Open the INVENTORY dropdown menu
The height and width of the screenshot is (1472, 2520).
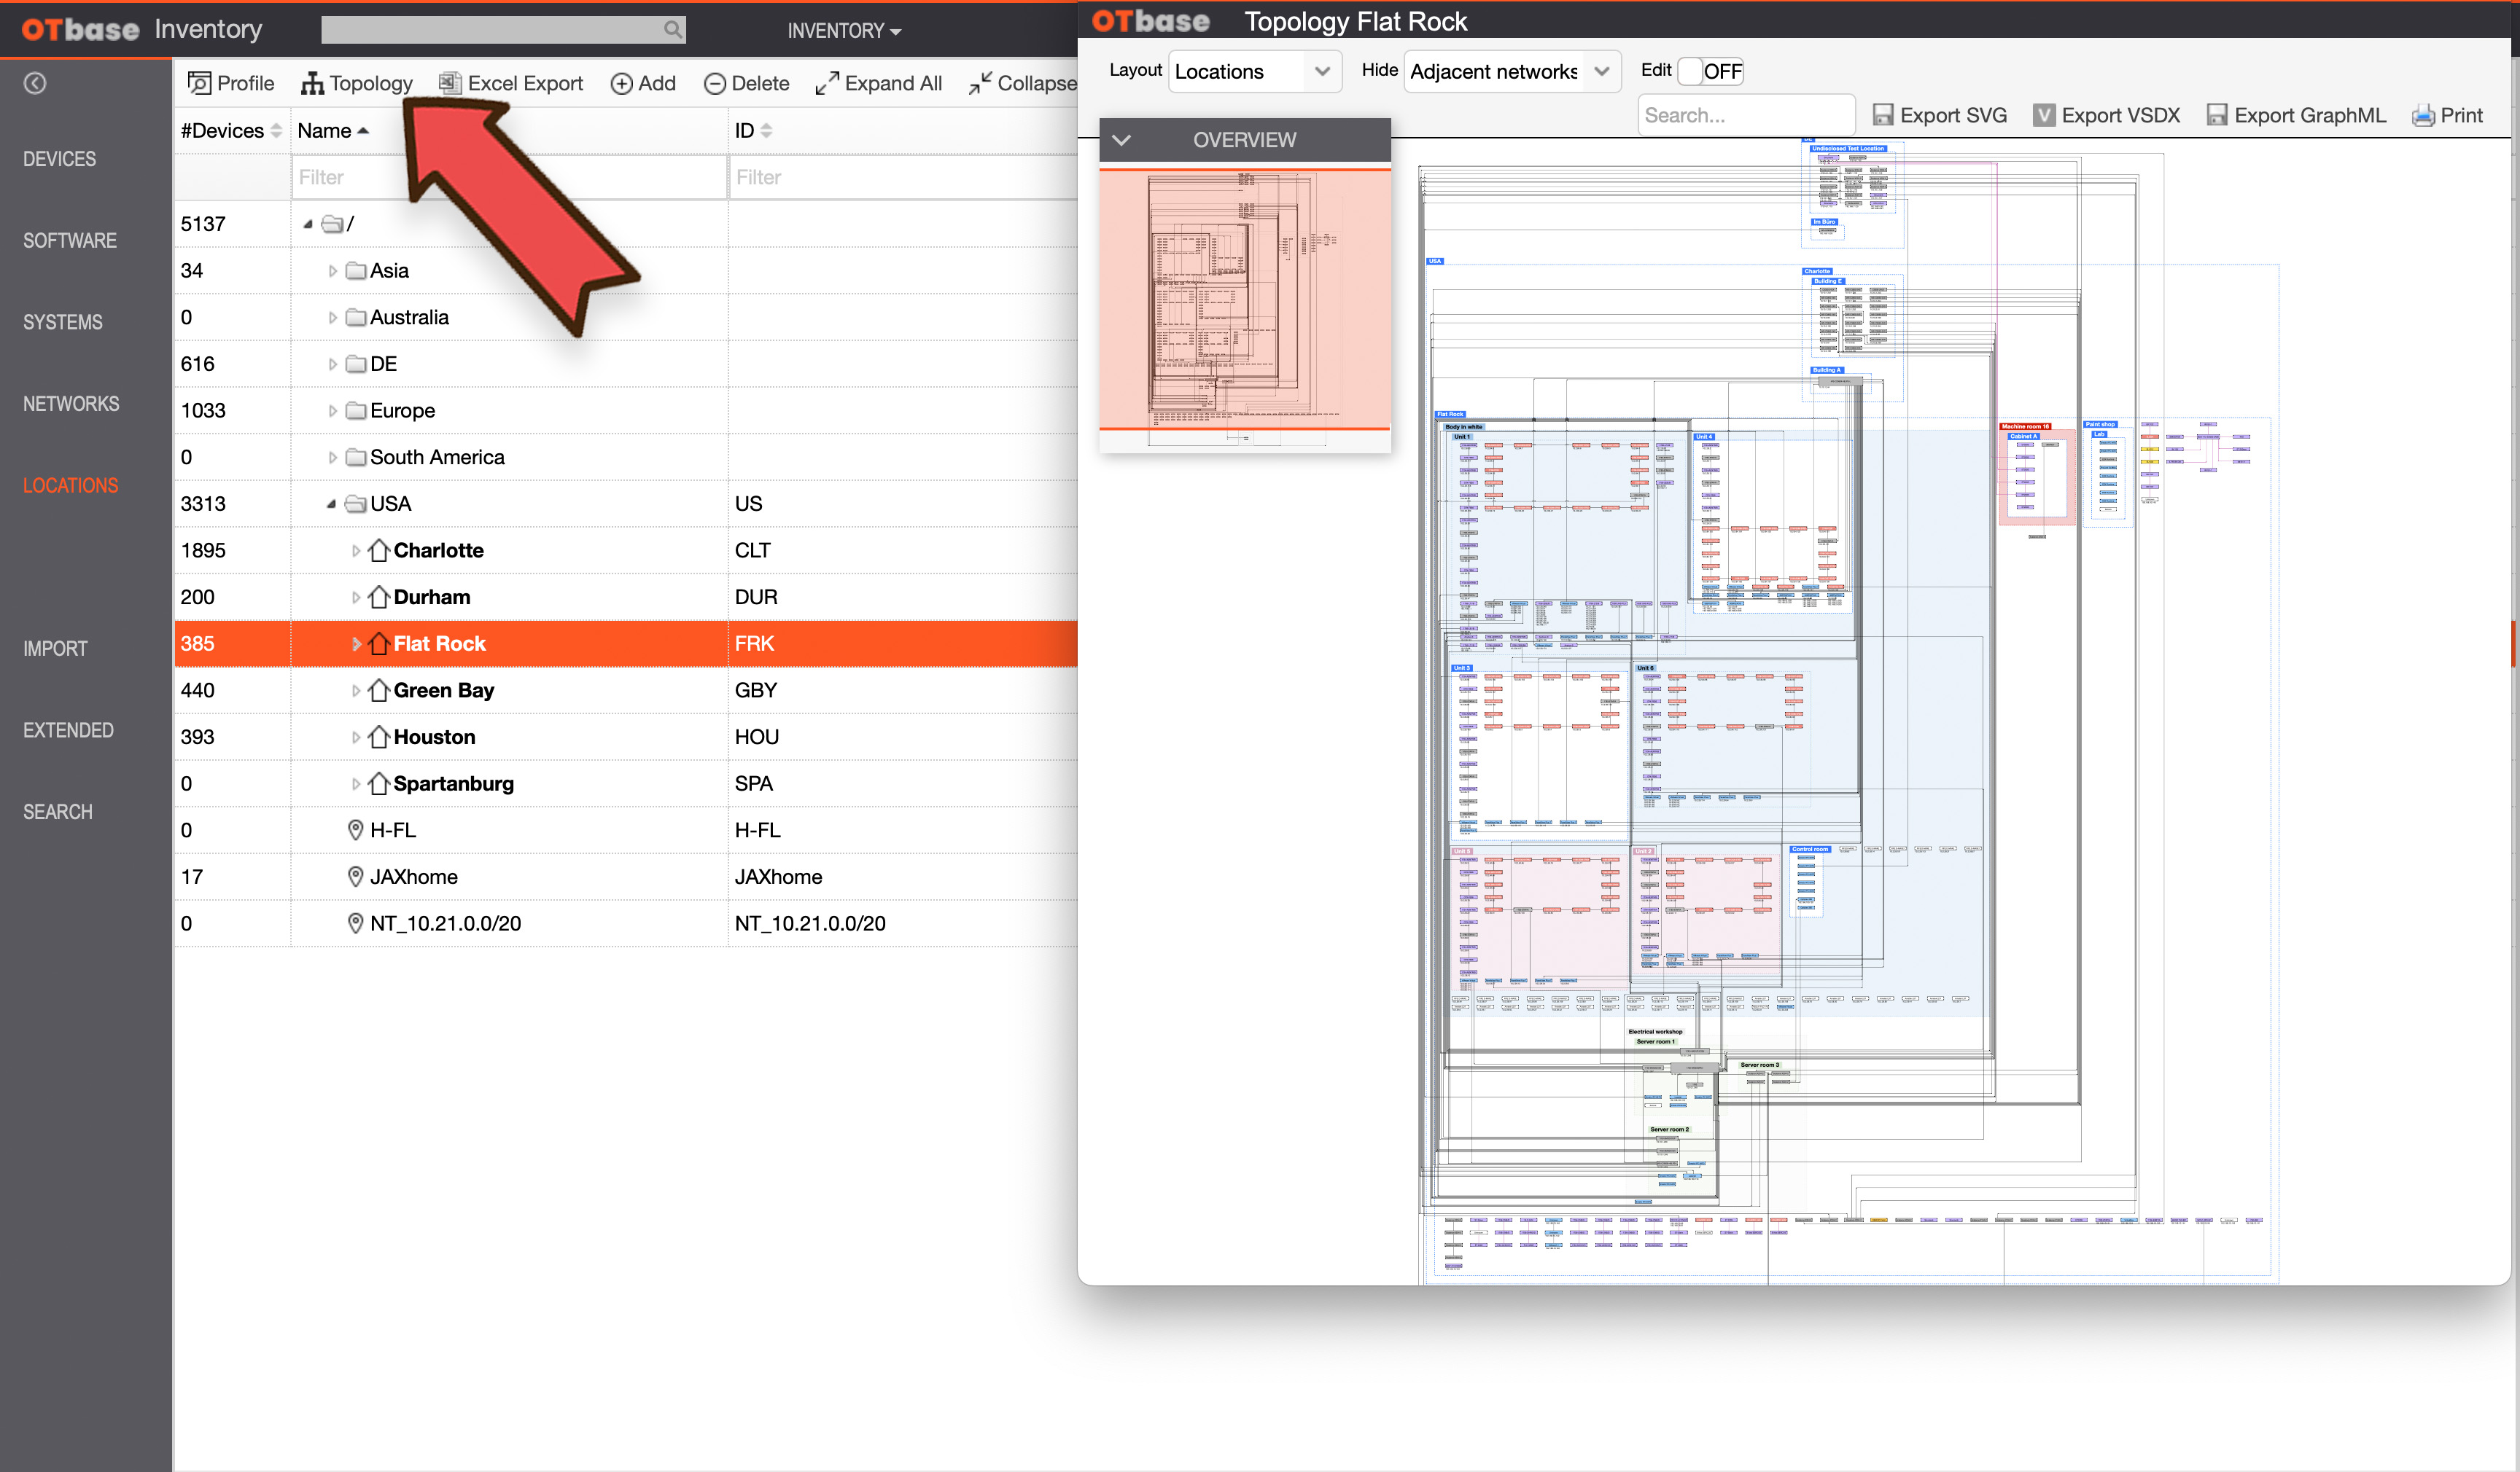coord(844,30)
